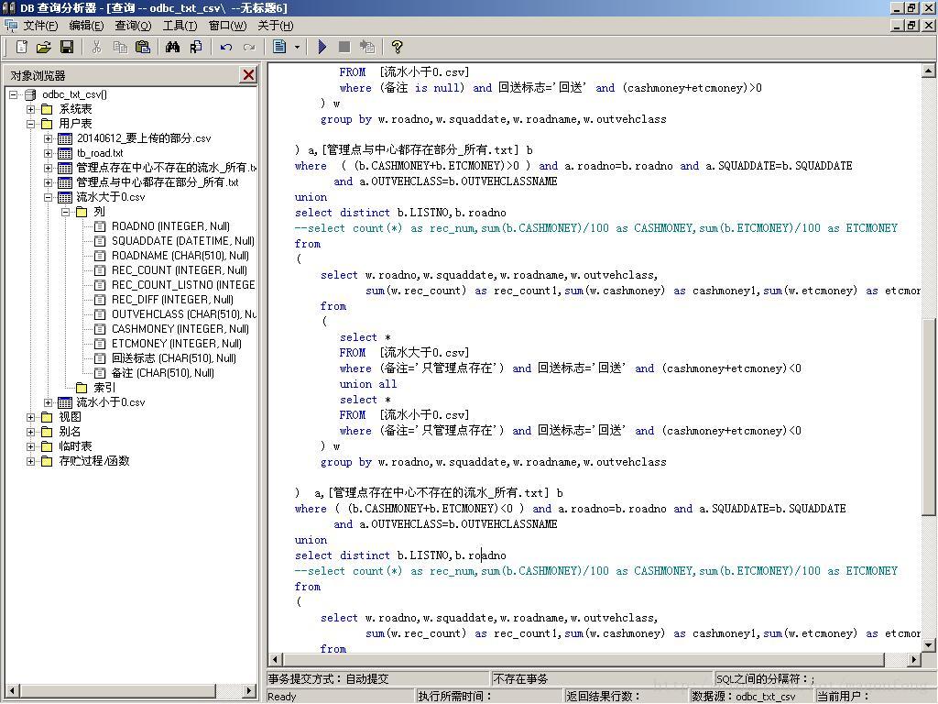The height and width of the screenshot is (704, 938).
Task: Select the SQUADDATE (DATETIME, Null) column
Action: 183,241
